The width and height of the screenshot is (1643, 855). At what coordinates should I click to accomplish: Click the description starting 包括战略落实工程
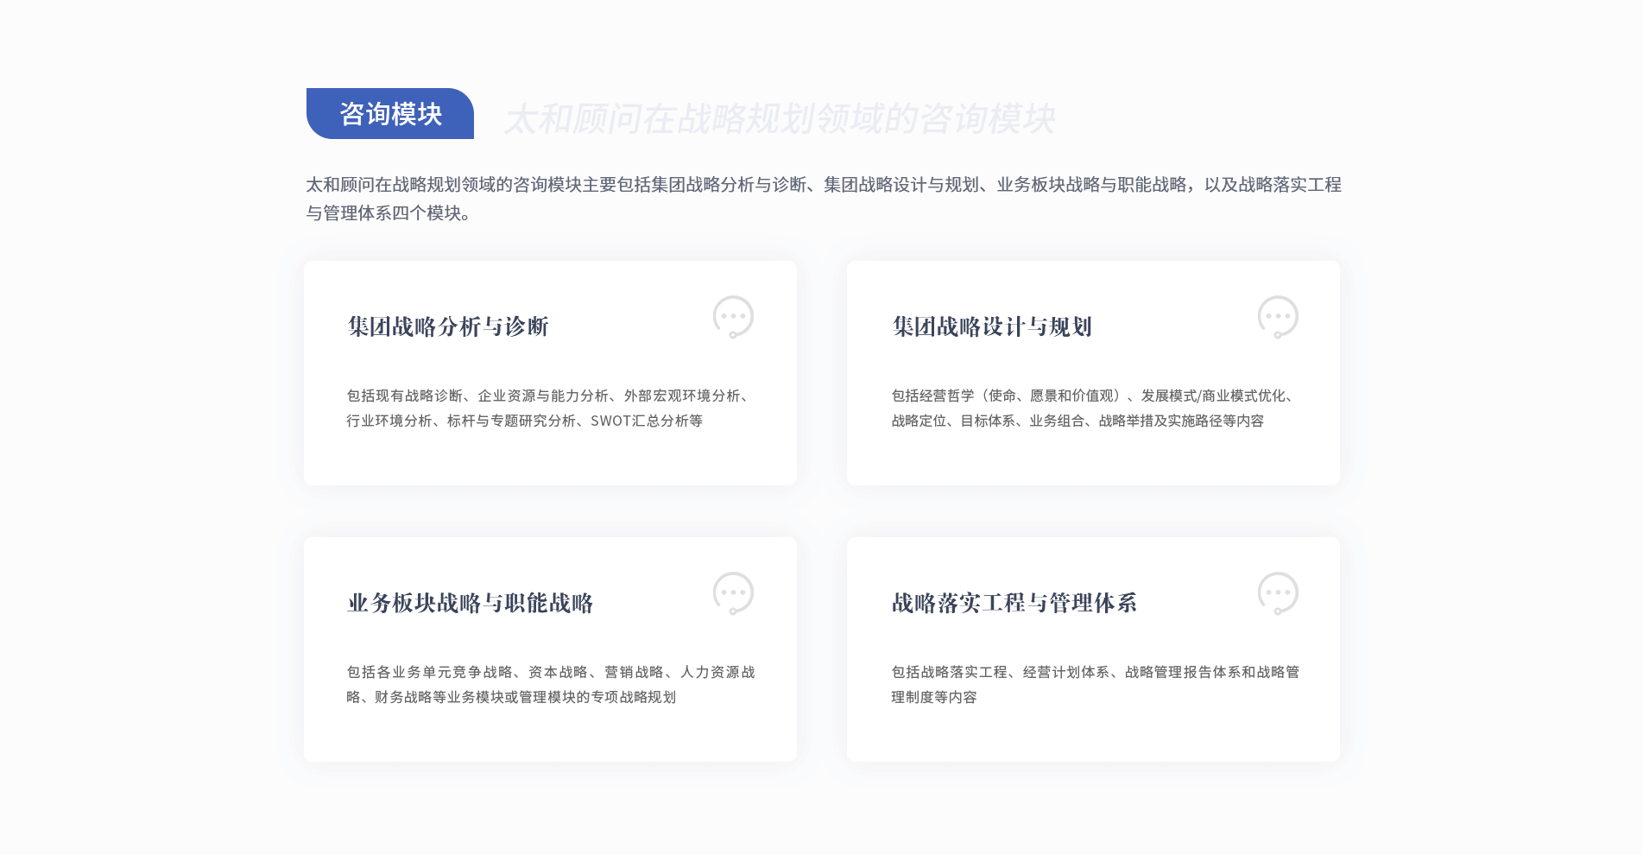click(1095, 684)
